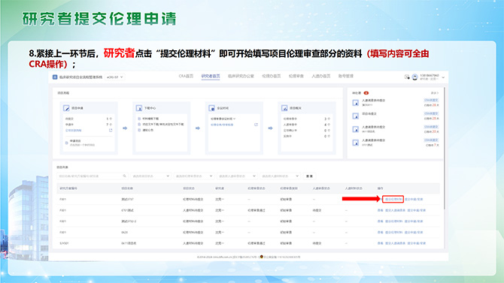Click the 重置 reset button
Screen dimensions: 504x283
tap(309, 176)
